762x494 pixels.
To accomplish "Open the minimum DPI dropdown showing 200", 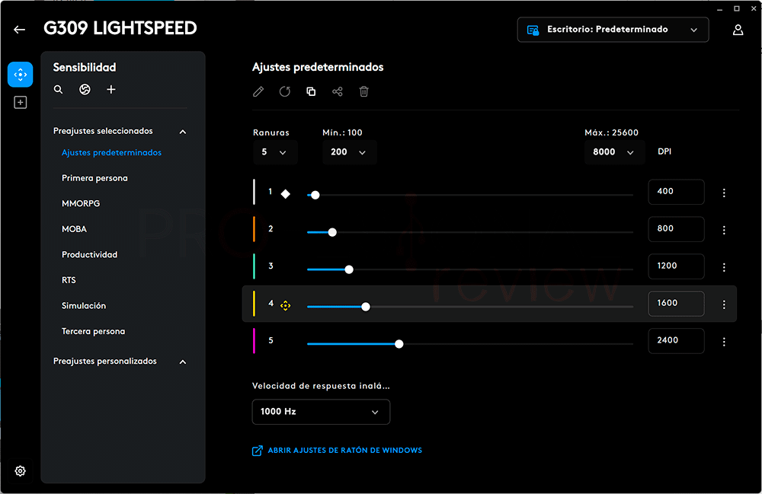I will click(350, 152).
